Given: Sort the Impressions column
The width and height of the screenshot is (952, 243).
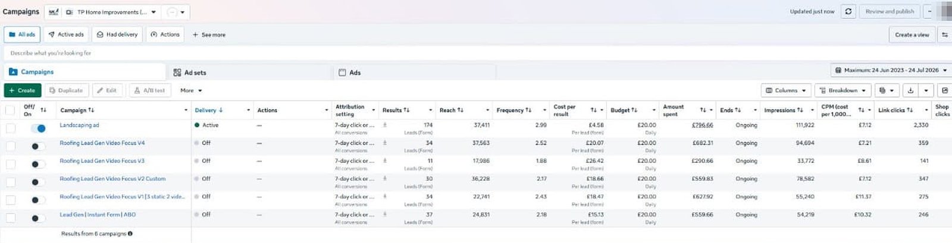Looking at the screenshot, I should click(x=800, y=110).
